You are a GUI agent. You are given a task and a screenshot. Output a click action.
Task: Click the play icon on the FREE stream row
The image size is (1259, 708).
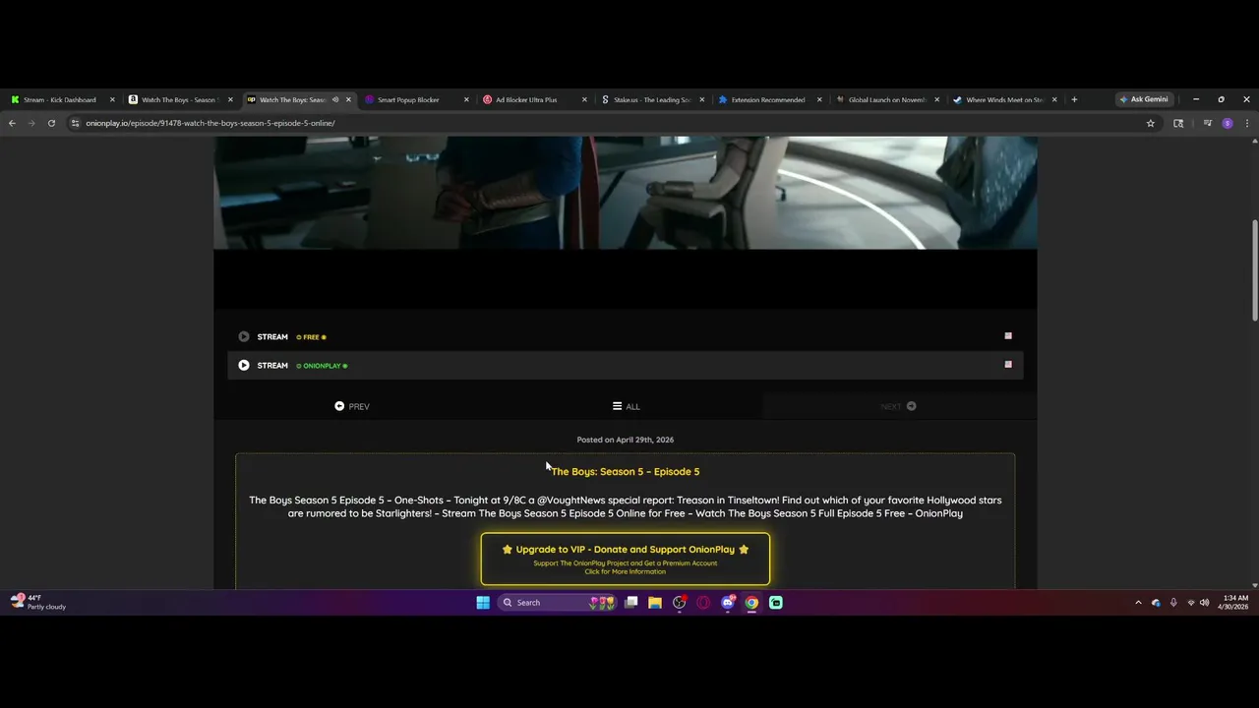[244, 336]
